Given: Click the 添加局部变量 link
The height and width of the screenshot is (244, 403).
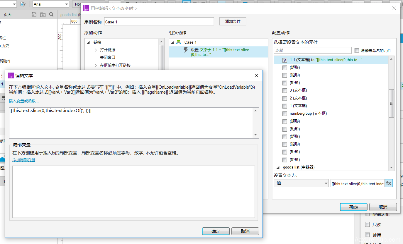Looking at the screenshot, I should coord(24,160).
